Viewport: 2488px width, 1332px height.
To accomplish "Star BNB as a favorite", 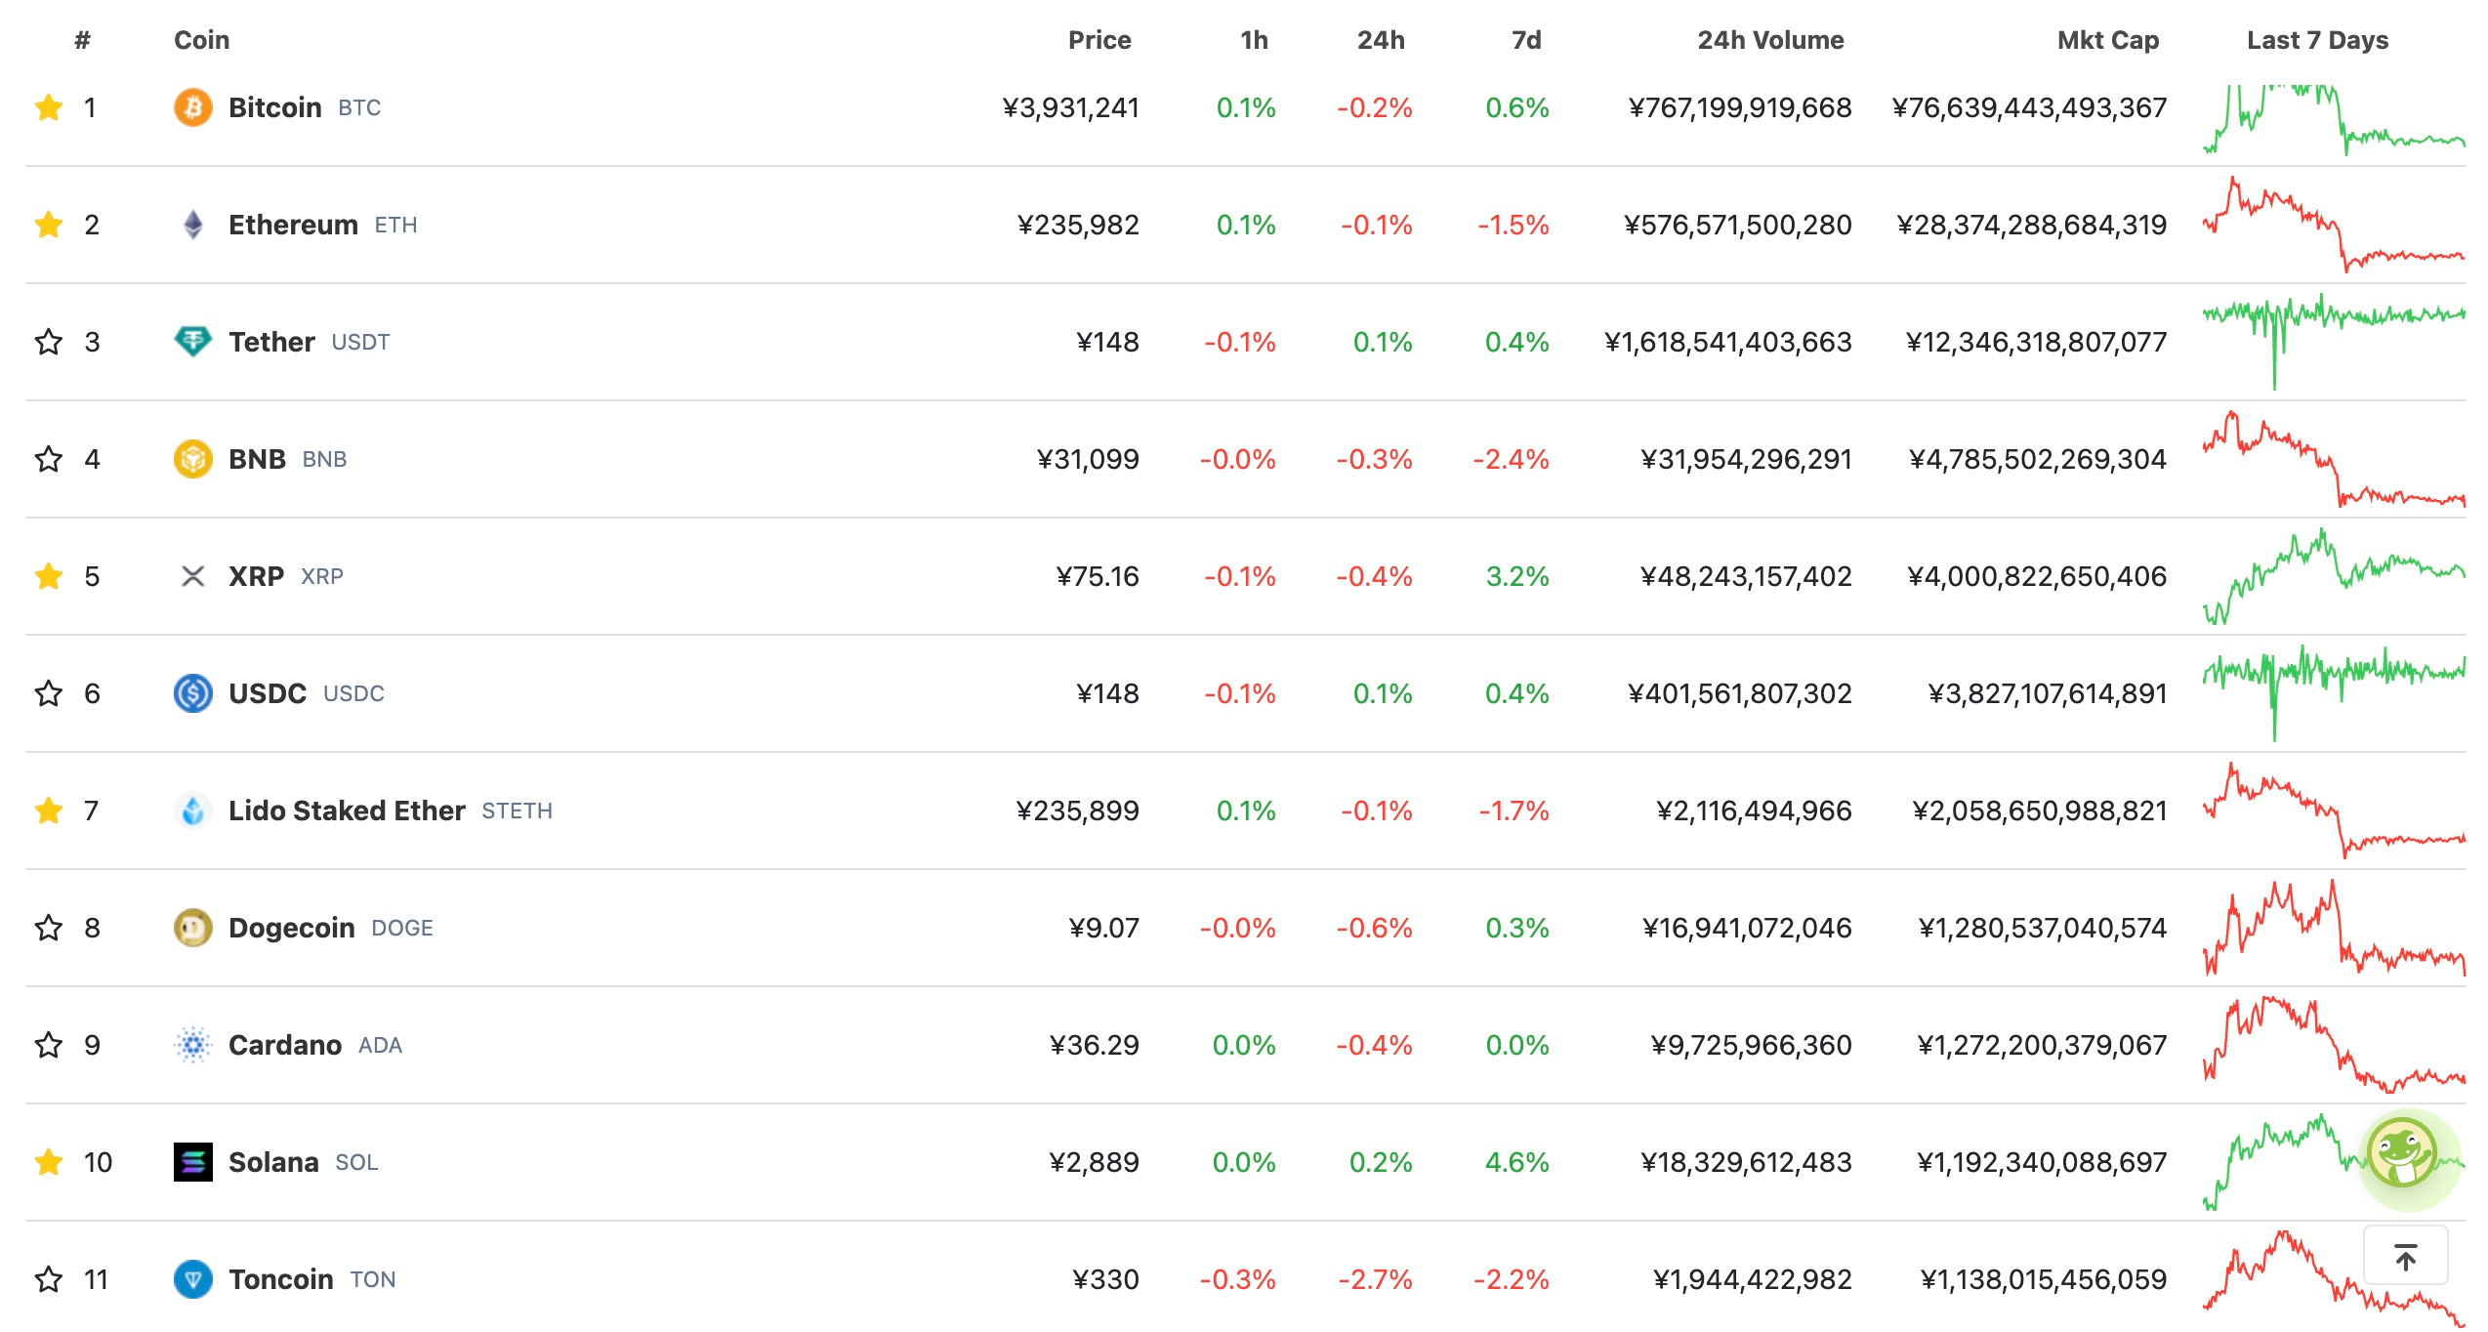I will coord(48,459).
